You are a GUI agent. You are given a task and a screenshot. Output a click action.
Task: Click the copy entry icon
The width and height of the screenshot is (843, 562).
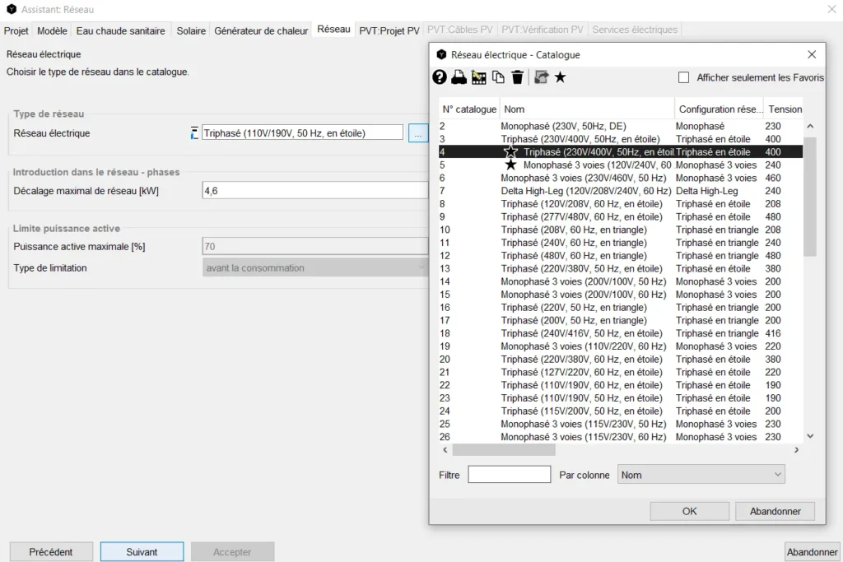coord(498,77)
